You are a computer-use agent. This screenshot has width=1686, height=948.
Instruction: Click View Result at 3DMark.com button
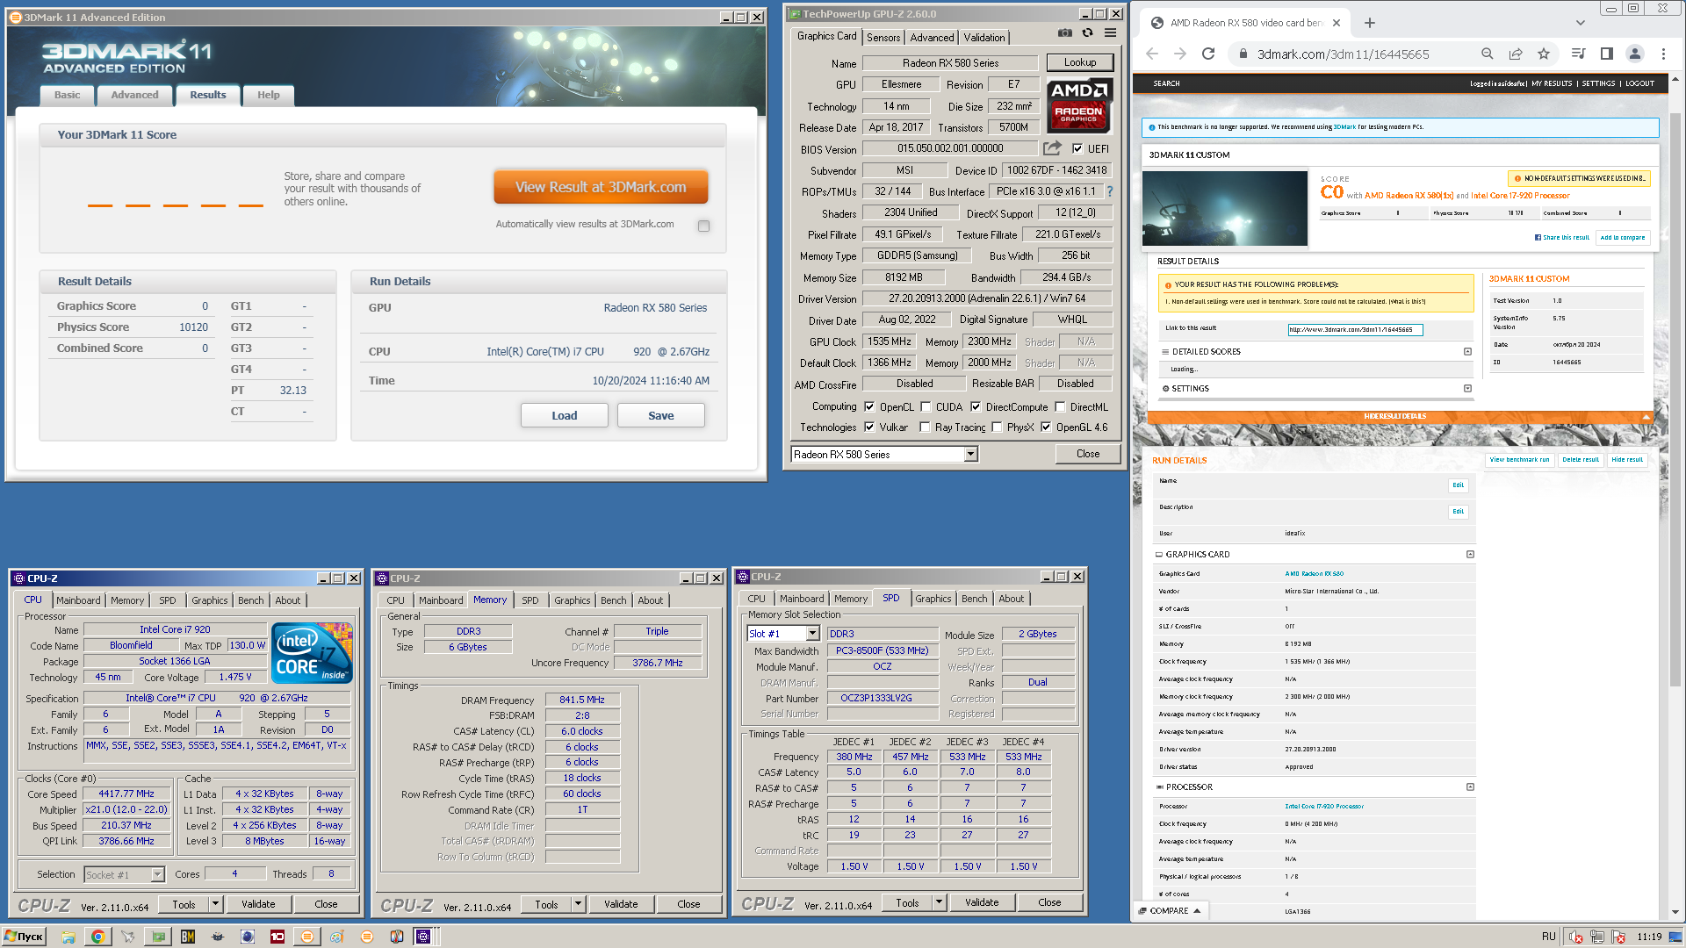point(601,187)
